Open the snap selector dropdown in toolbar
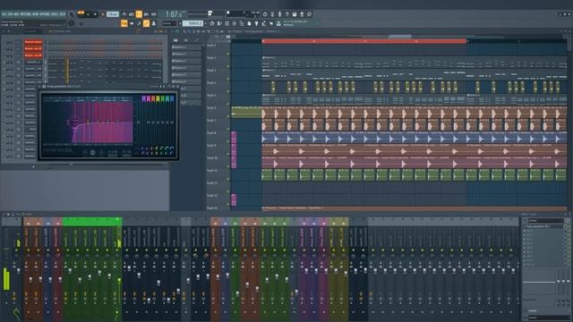 (x=169, y=23)
